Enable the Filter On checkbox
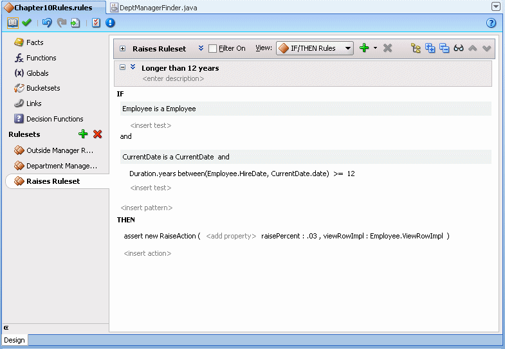 tap(212, 49)
